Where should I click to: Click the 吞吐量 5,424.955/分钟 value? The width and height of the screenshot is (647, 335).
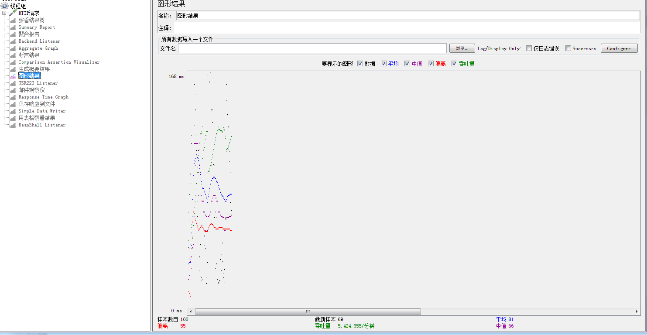(356, 326)
